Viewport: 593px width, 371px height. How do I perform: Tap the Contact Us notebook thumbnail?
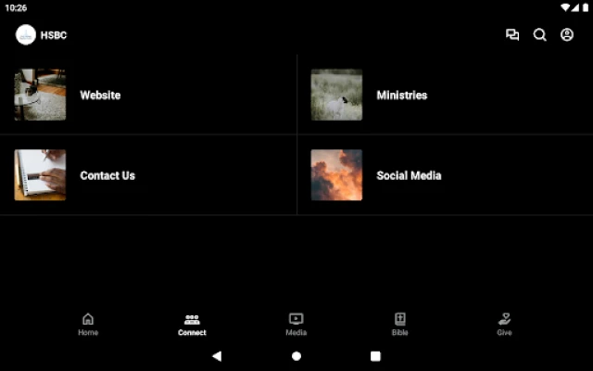pyautogui.click(x=40, y=175)
